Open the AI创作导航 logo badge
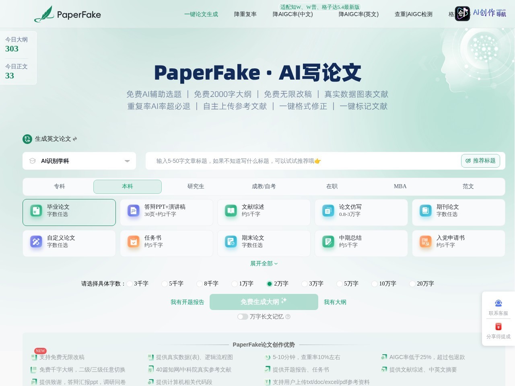Image resolution: width=515 pixels, height=386 pixels. point(480,13)
